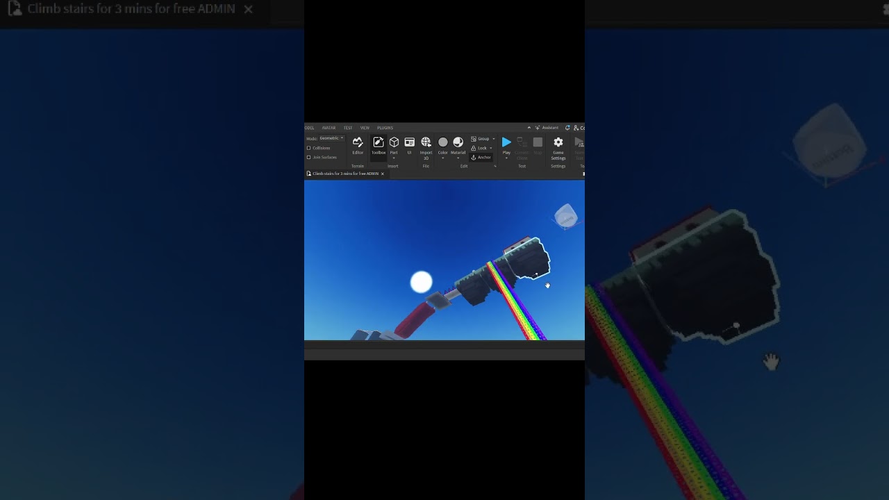Image resolution: width=889 pixels, height=500 pixels.
Task: Expand the Lock dropdown arrow
Action: pyautogui.click(x=491, y=148)
